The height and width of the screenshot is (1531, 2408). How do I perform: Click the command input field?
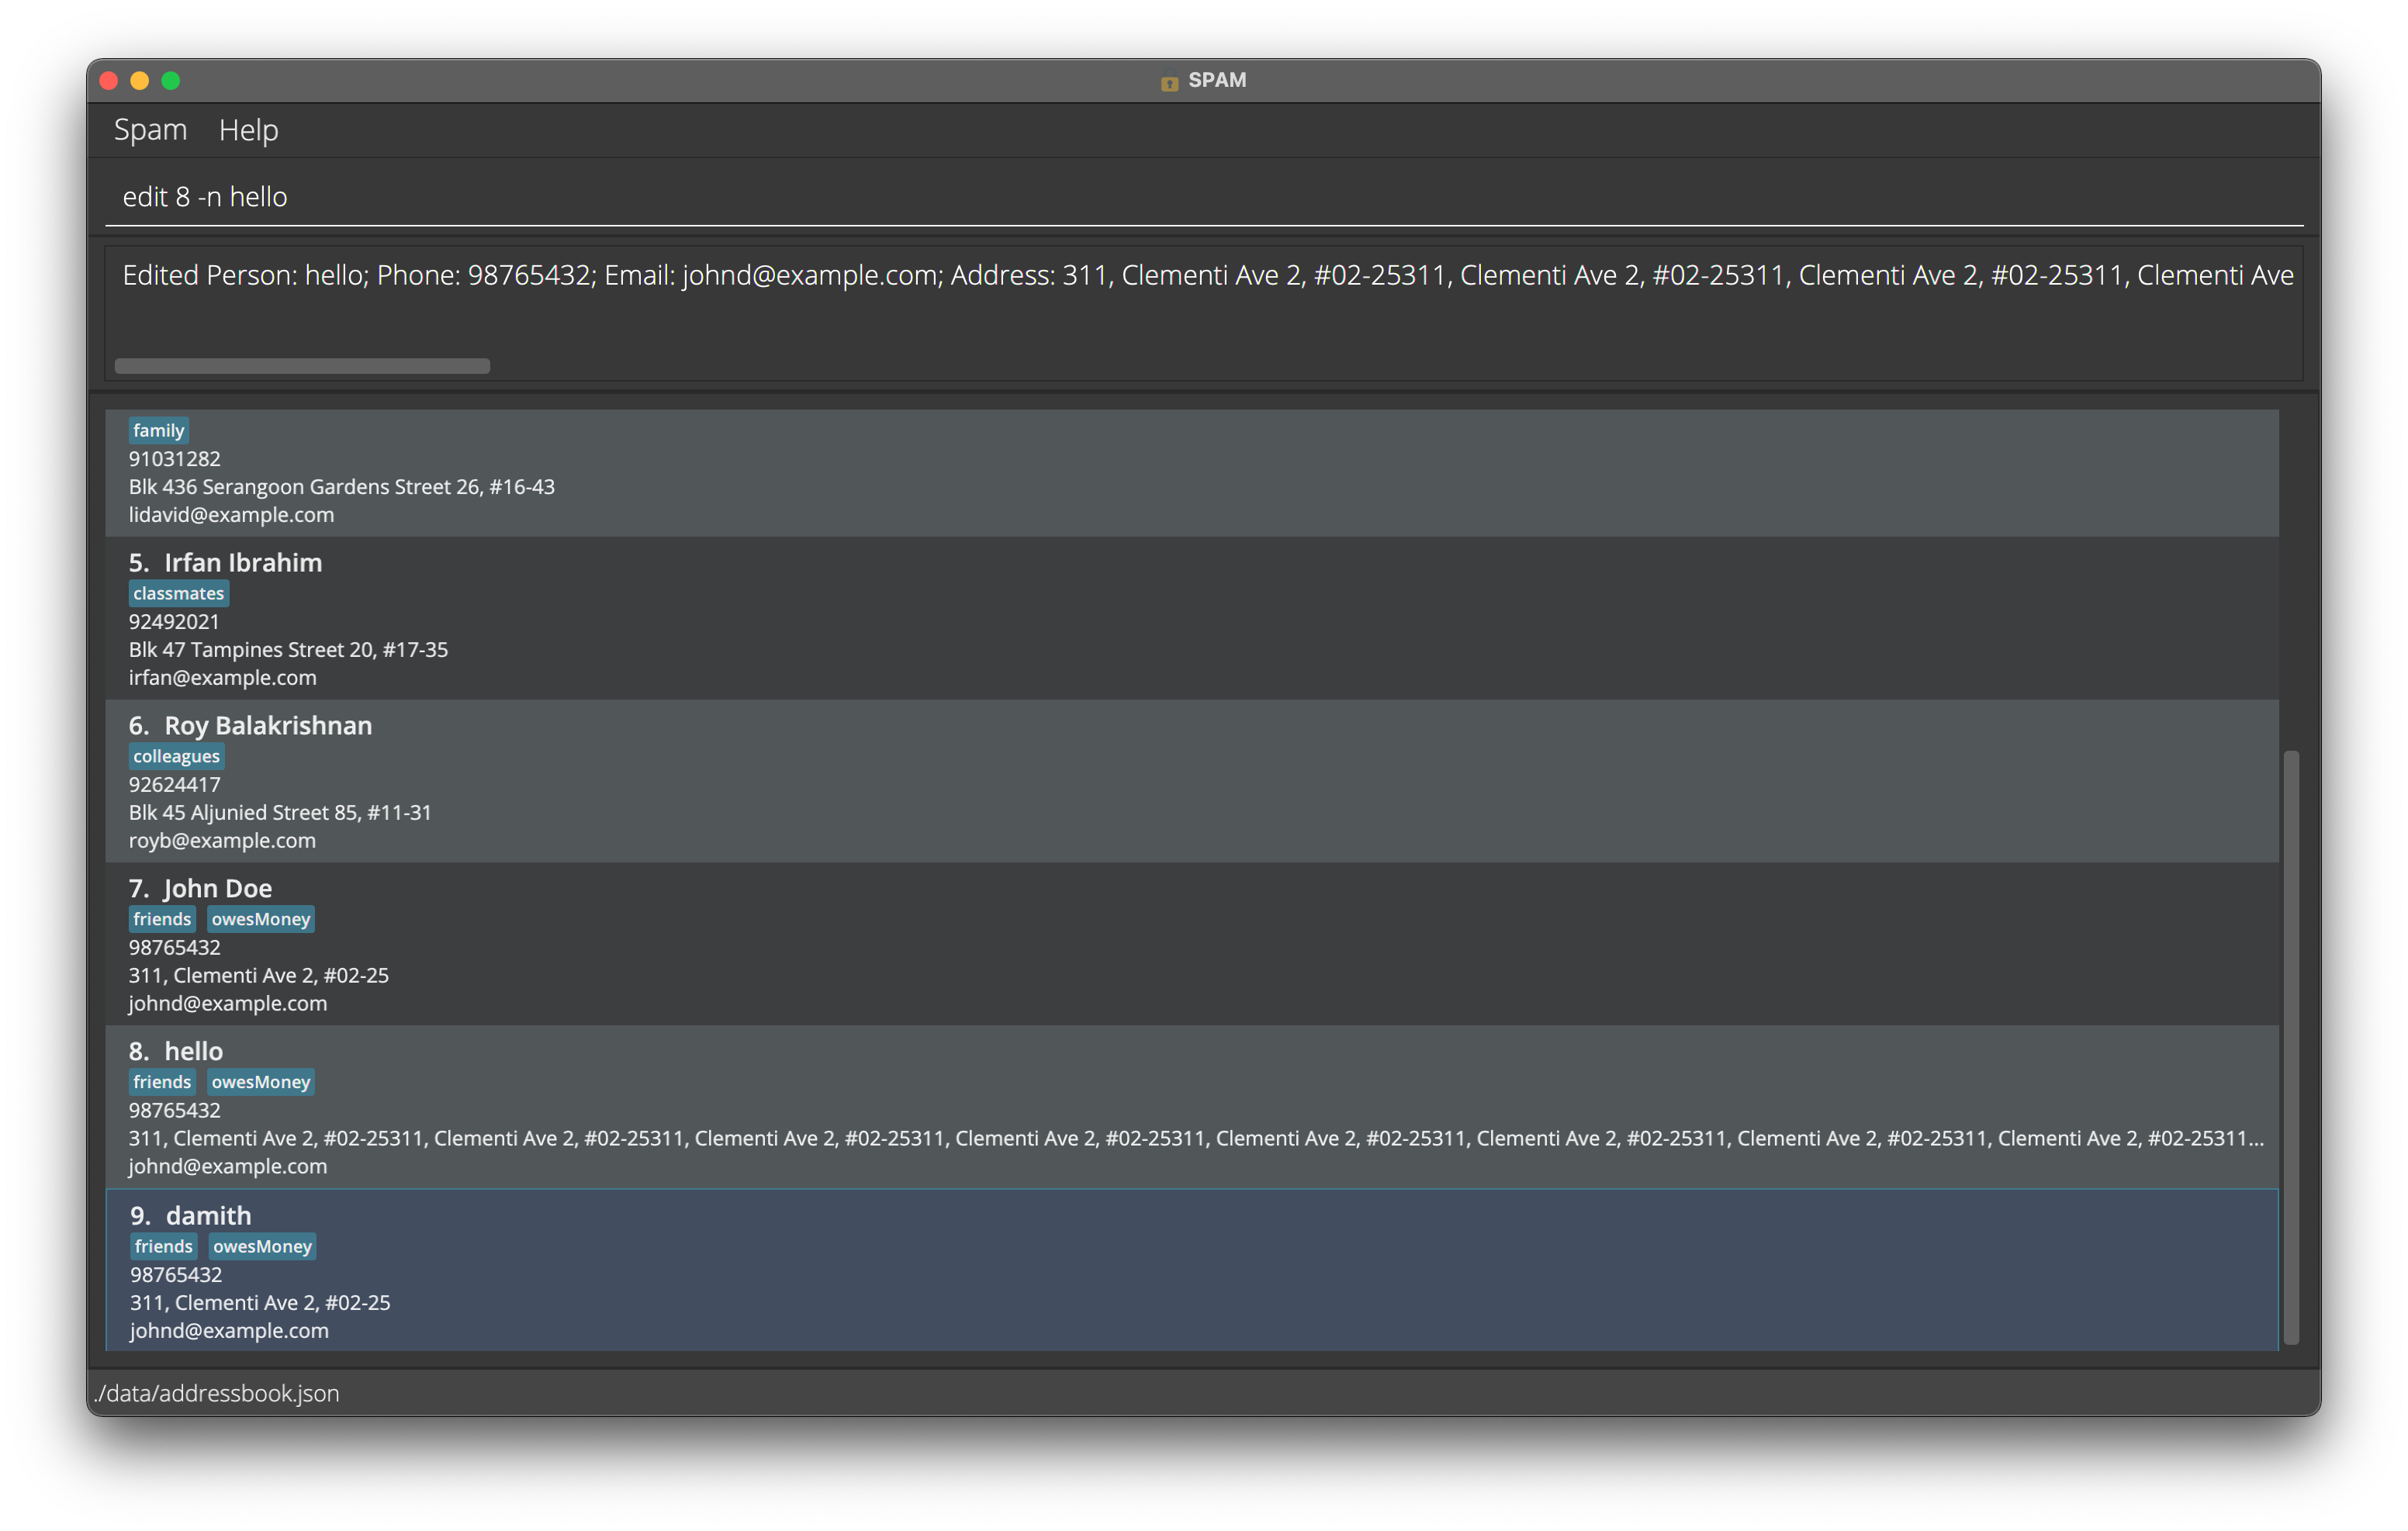1200,197
